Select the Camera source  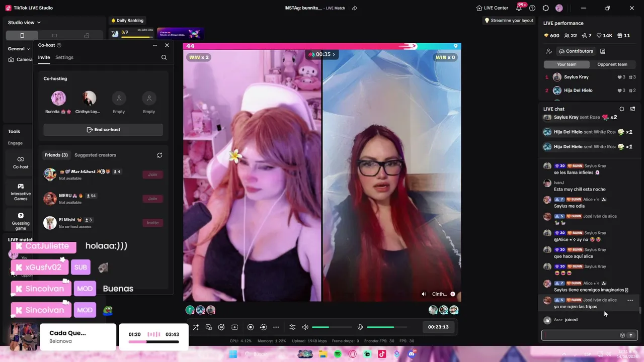[21, 59]
